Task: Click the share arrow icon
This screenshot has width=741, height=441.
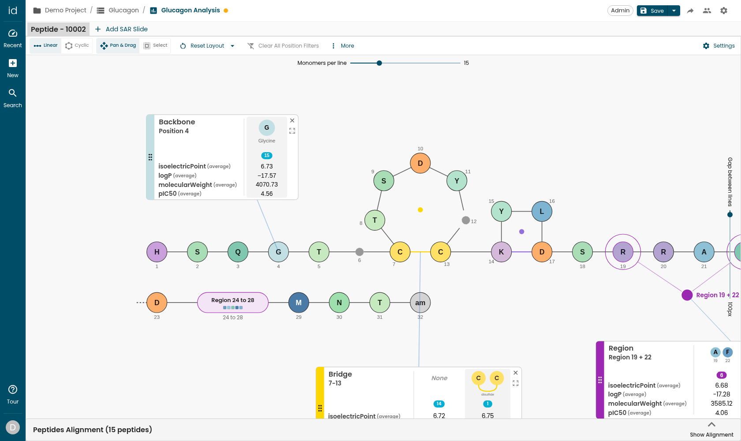Action: tap(690, 11)
